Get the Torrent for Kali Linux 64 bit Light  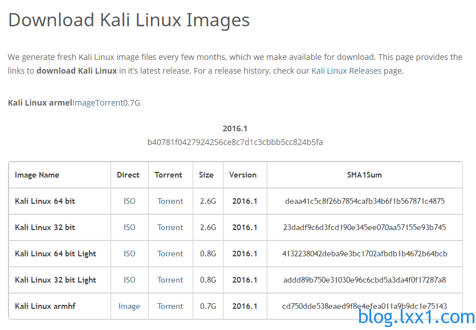coord(170,253)
